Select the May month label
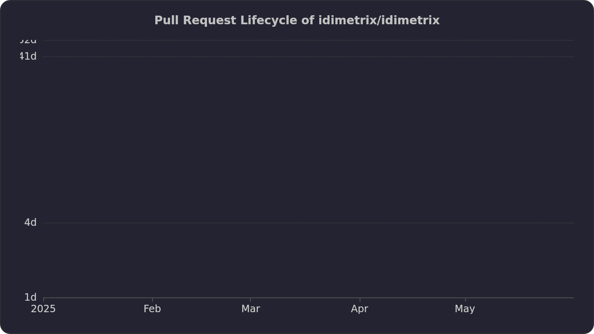594x334 pixels. [465, 309]
